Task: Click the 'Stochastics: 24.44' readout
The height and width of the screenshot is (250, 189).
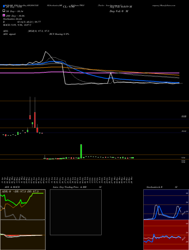Action: [12, 19]
